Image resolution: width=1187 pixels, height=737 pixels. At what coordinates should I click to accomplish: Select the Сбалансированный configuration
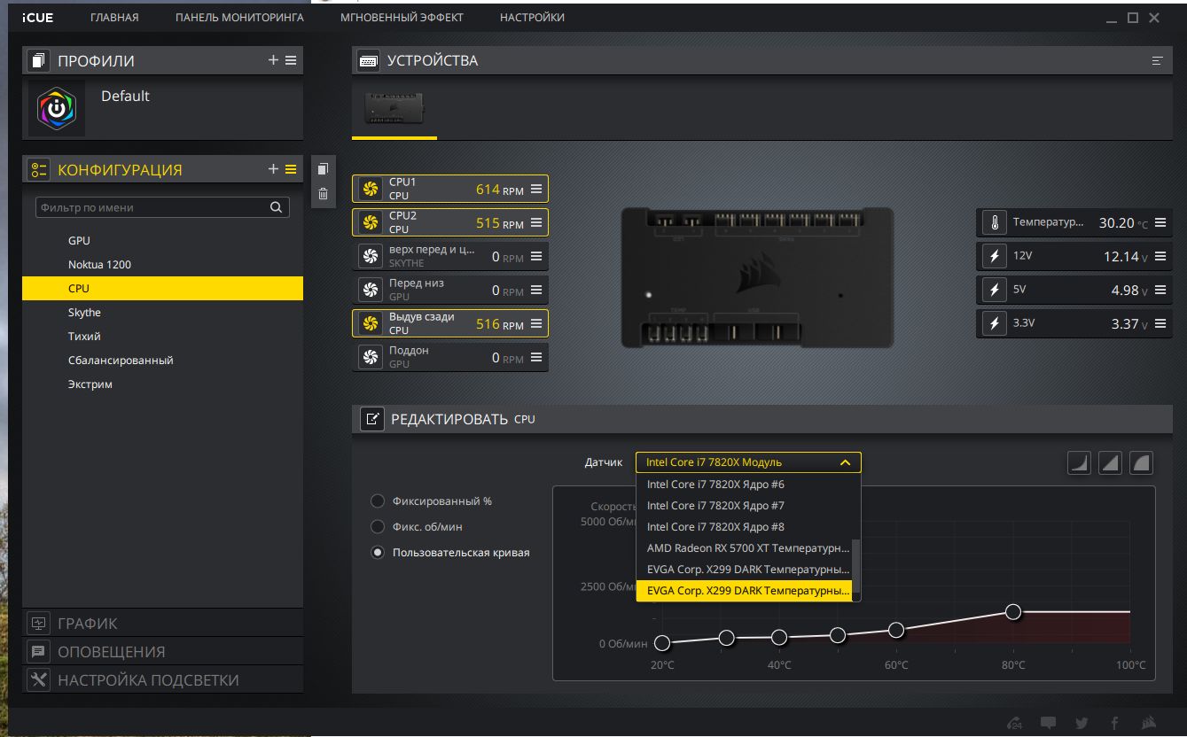163,361
